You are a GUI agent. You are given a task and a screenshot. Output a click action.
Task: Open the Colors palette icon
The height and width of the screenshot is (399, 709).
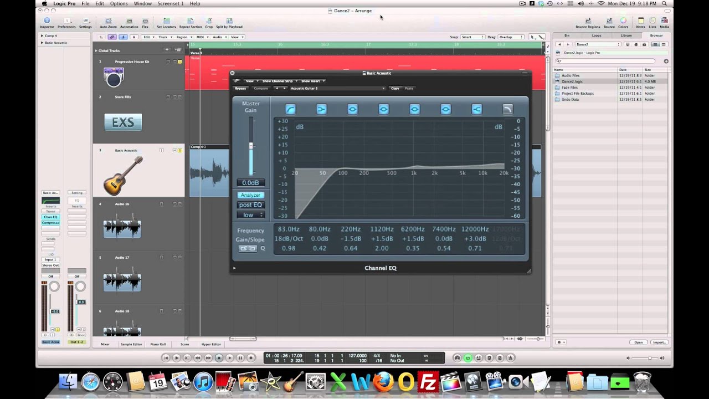pyautogui.click(x=623, y=22)
